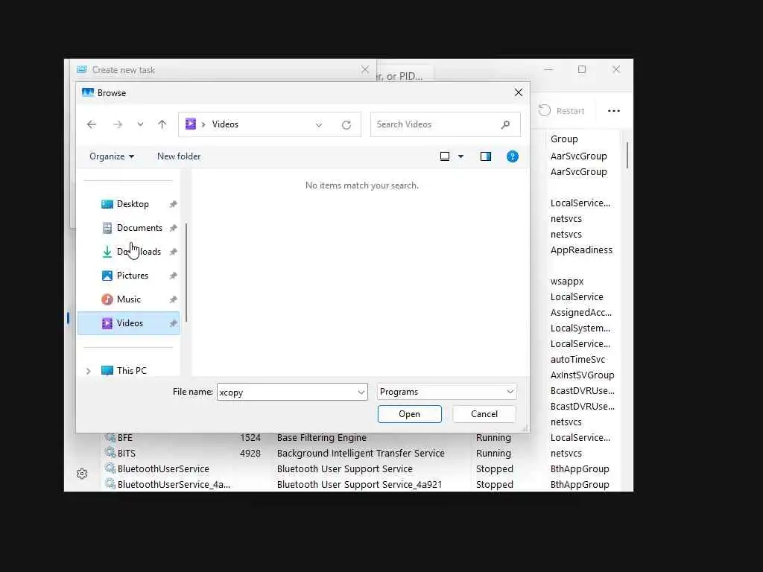Change the view layout icon
Screen dimensions: 763x572
[445, 156]
